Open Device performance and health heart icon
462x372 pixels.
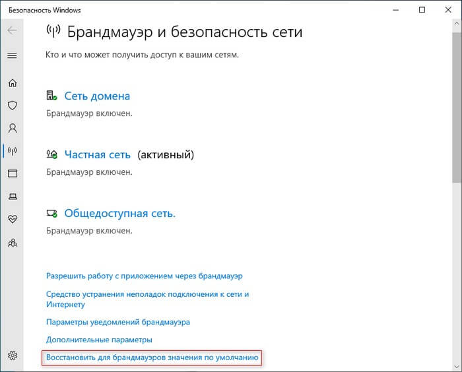click(x=12, y=219)
